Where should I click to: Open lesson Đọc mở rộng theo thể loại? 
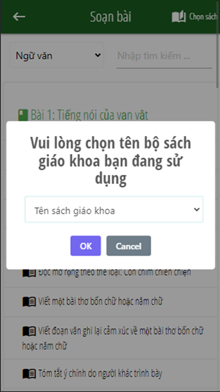(x=114, y=273)
